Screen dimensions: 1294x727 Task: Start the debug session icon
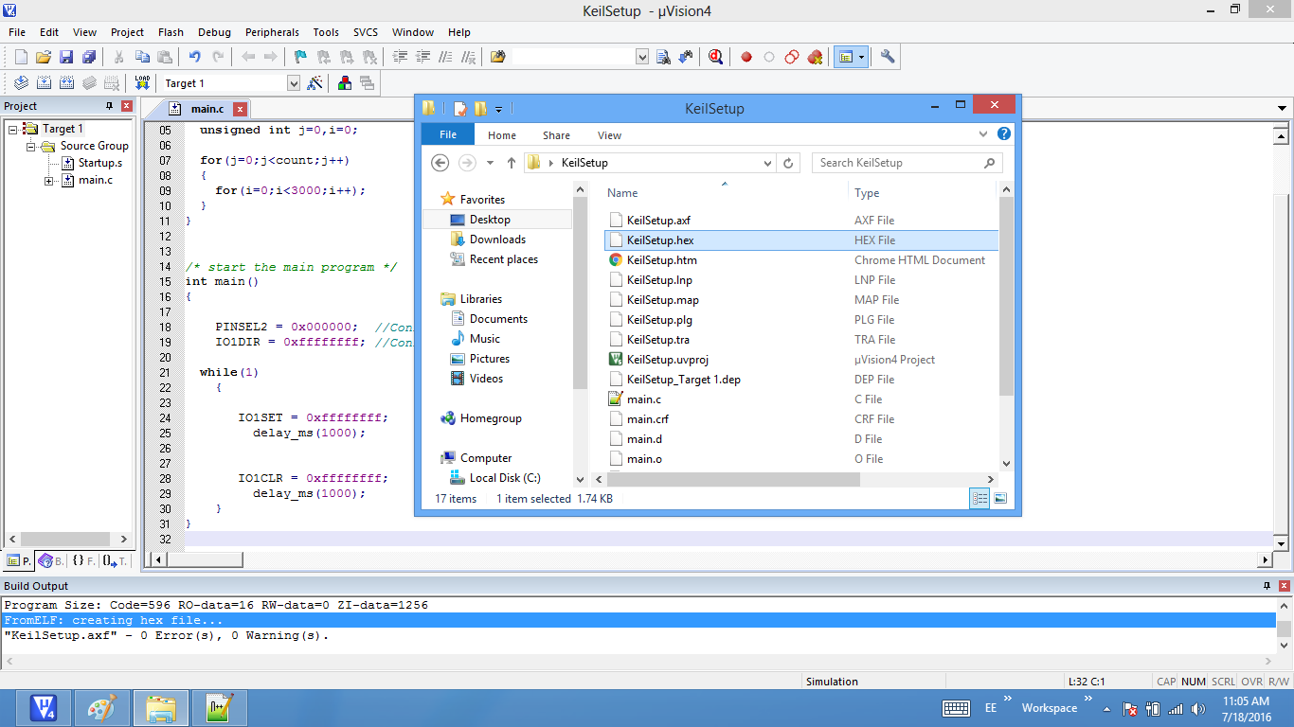[715, 57]
